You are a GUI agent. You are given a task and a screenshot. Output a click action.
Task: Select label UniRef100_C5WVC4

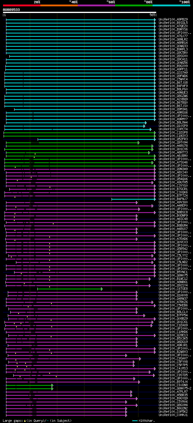point(173,79)
